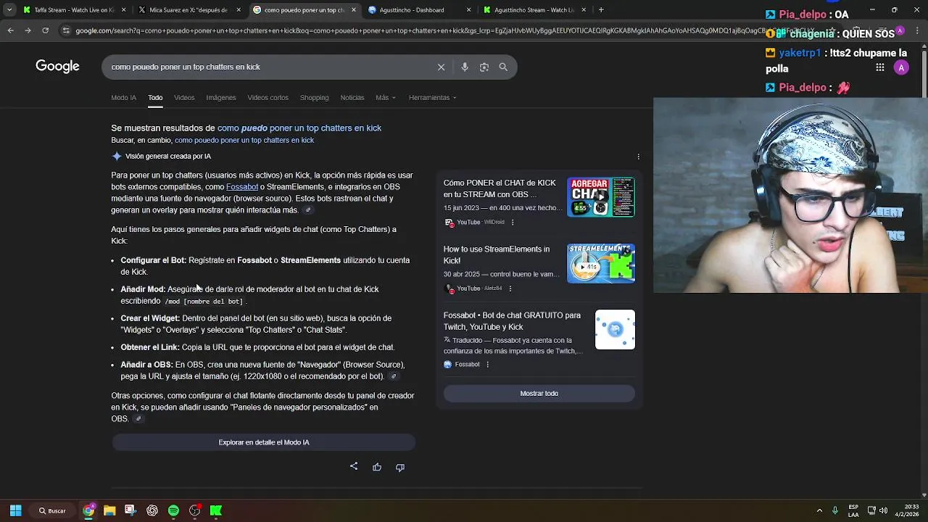Select the Videos cortos filter

click(268, 97)
